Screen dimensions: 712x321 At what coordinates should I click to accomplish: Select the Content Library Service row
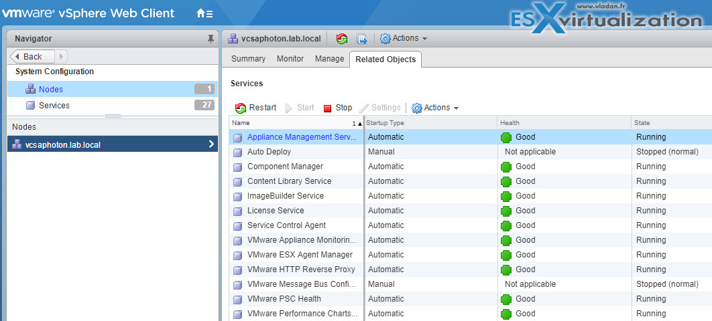tap(471, 181)
